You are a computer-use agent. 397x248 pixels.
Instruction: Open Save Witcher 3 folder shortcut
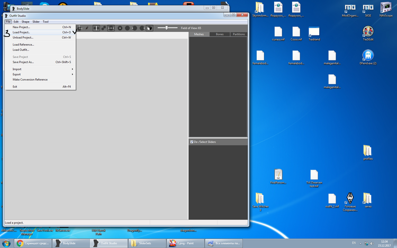point(260,202)
